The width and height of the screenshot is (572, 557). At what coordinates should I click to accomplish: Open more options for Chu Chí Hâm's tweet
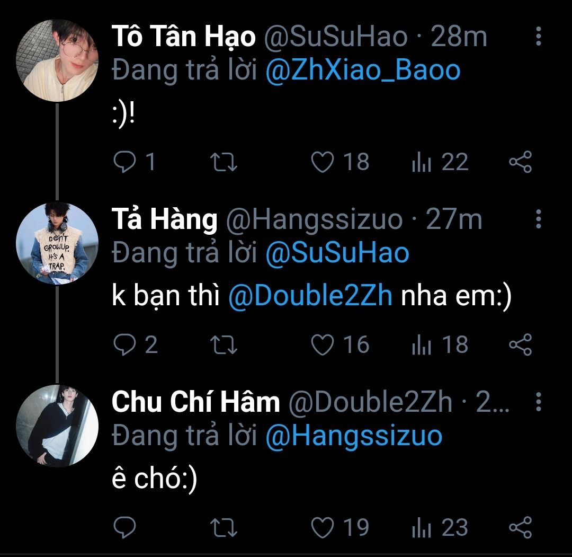[538, 402]
